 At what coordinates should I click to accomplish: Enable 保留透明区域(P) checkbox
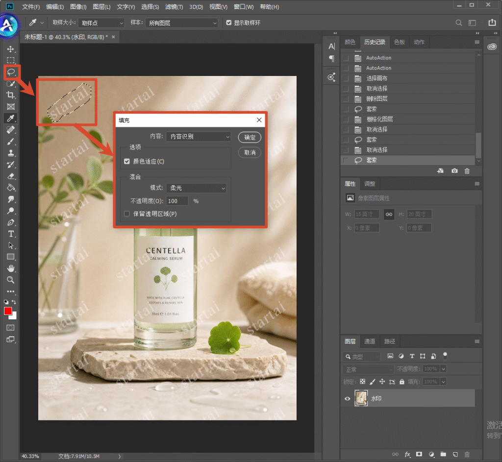click(127, 214)
